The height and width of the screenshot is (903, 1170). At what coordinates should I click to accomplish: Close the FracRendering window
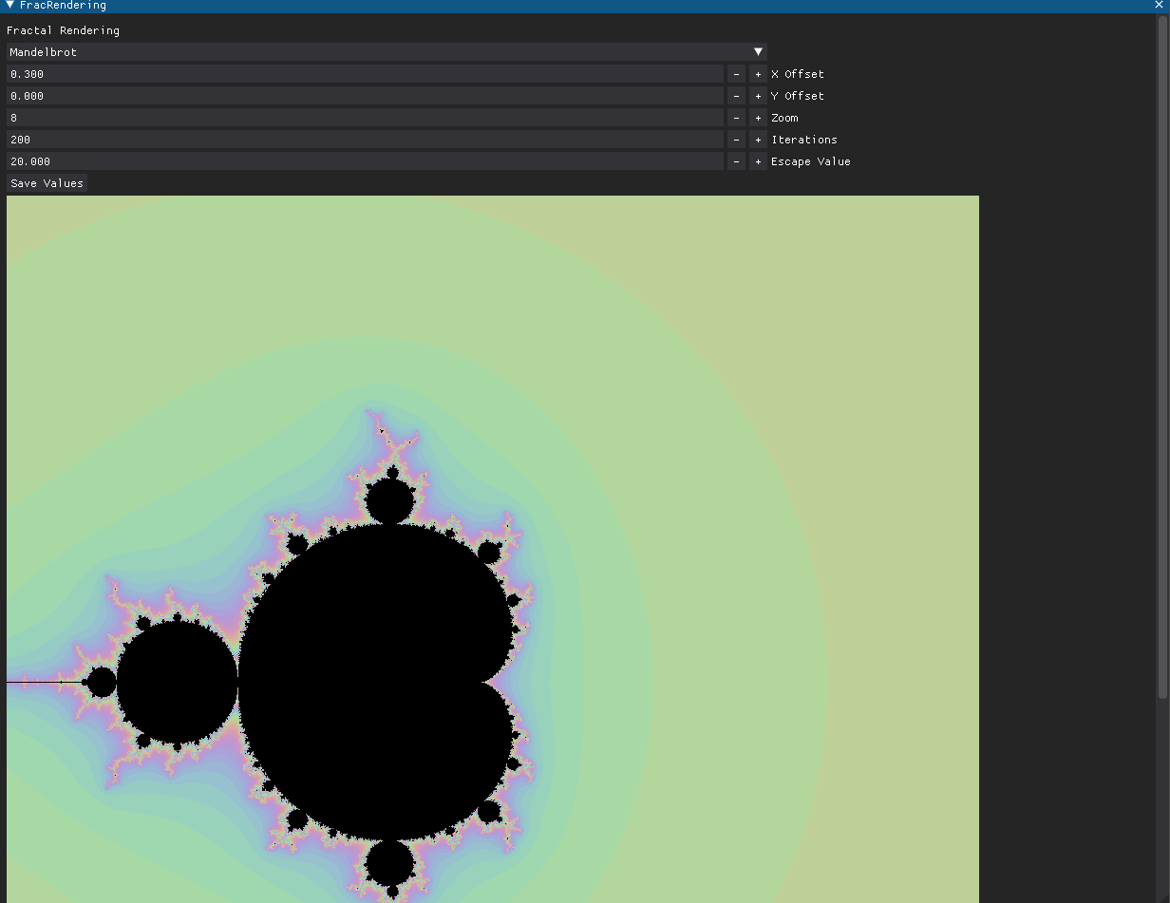(x=1159, y=5)
